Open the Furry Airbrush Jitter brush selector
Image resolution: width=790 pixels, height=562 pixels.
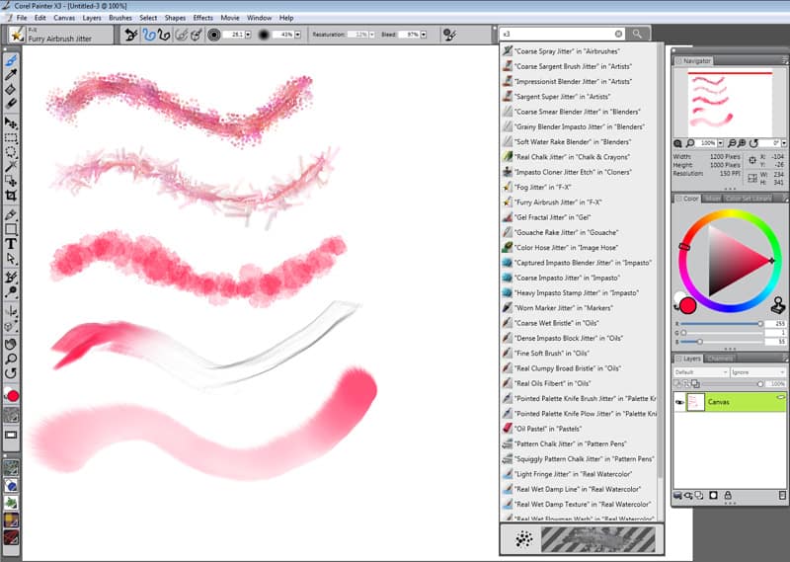pyautogui.click(x=60, y=35)
